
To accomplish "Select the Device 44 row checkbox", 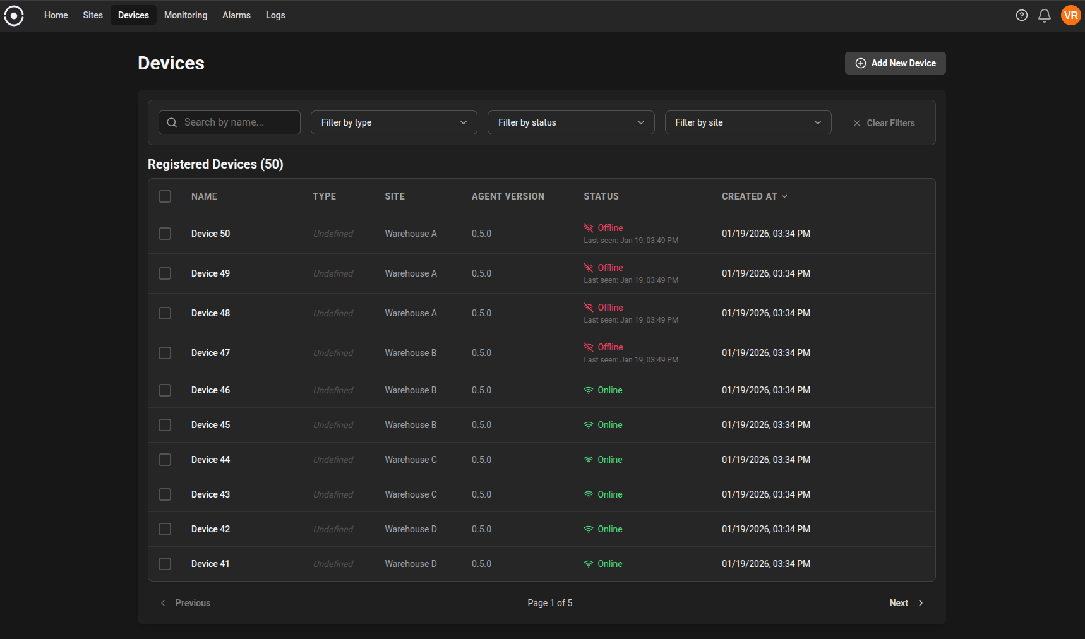I will 165,460.
